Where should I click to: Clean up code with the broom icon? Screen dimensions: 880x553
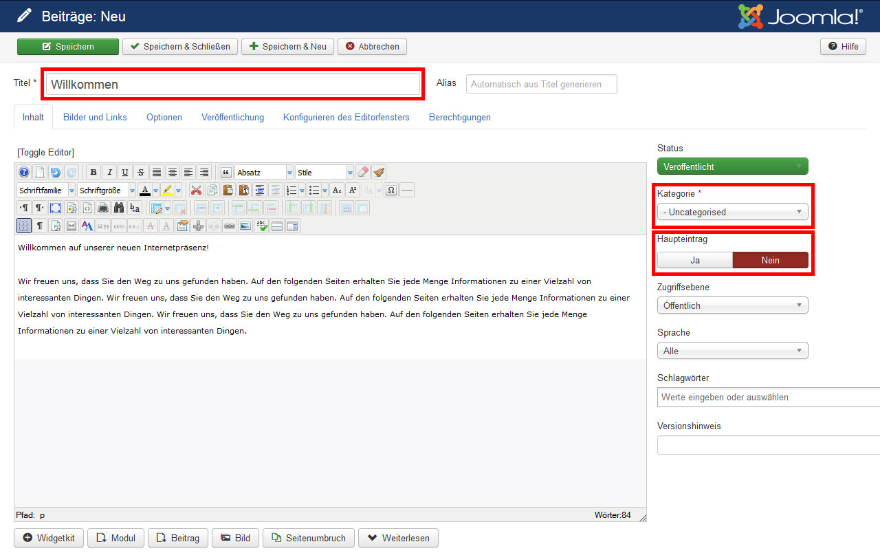(379, 172)
